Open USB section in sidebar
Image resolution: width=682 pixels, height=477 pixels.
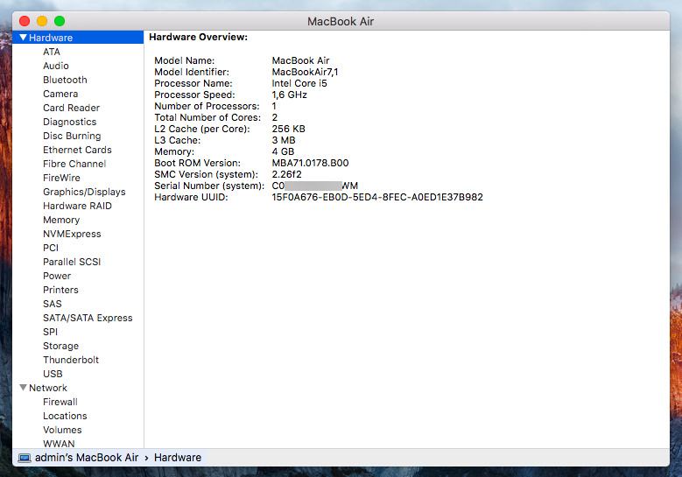pyautogui.click(x=53, y=374)
